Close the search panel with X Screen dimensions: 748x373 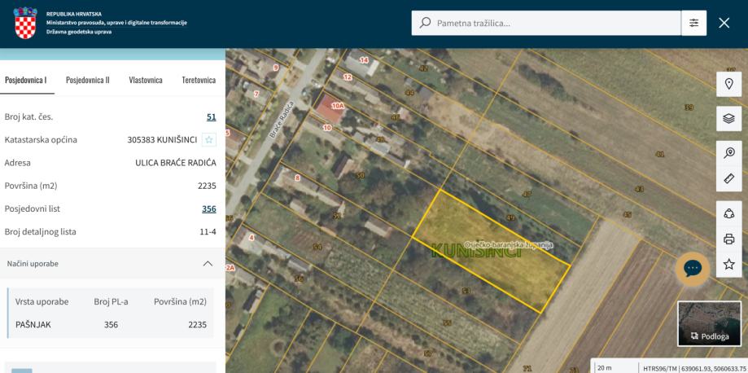[724, 23]
